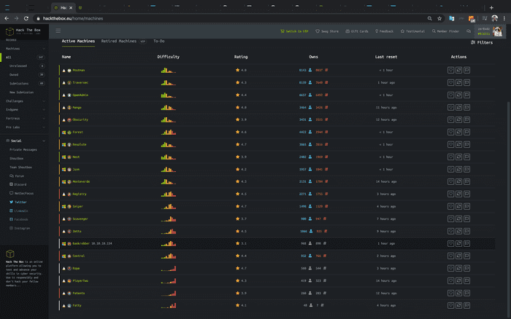Click the Switch to VIP link
The image size is (511, 319).
click(294, 31)
